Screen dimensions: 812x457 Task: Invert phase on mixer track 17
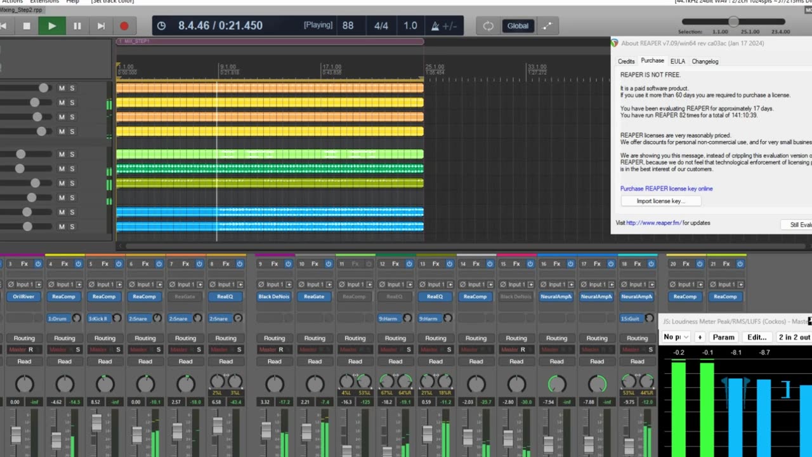click(x=584, y=284)
